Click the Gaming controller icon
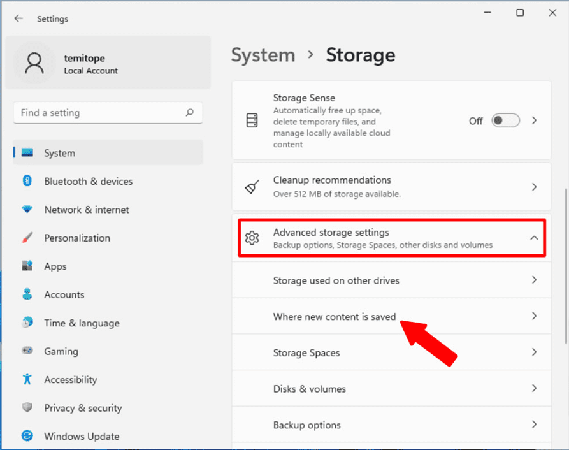569x450 pixels. (x=27, y=351)
